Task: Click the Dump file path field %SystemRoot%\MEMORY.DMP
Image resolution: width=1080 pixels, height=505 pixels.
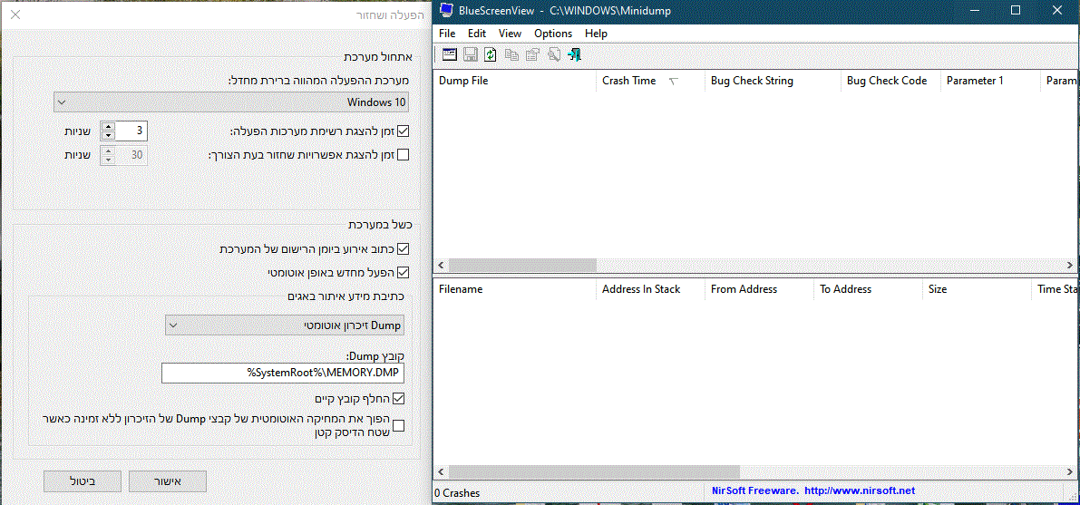Action: coord(283,373)
